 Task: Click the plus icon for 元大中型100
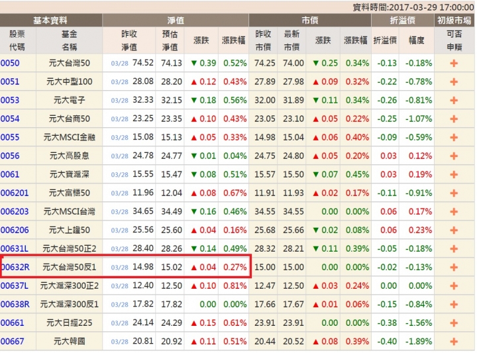click(454, 81)
